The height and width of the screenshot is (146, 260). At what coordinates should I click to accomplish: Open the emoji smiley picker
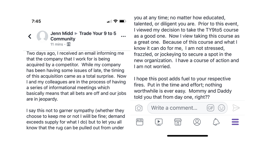(x=222, y=108)
